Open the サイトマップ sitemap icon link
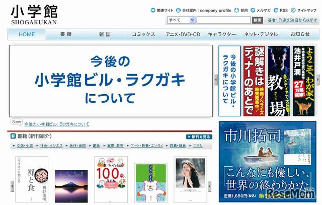 point(293,10)
